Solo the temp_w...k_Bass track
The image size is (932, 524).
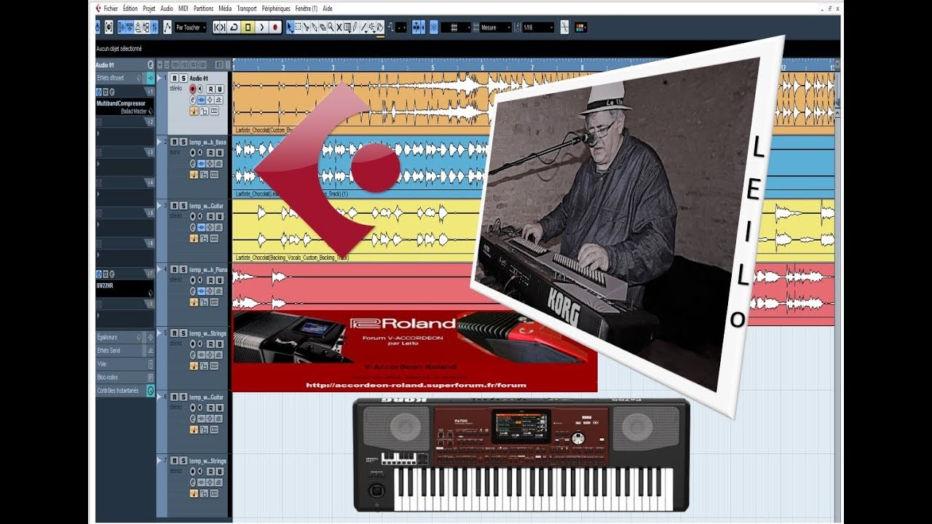pos(183,142)
